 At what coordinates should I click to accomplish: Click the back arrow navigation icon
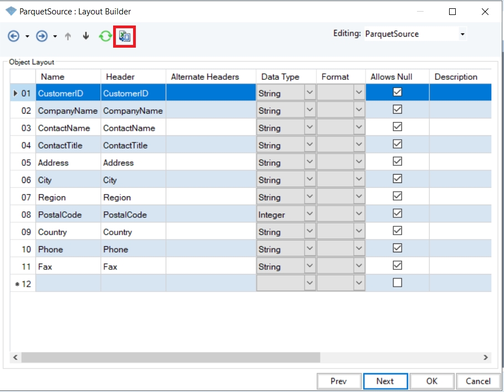click(x=14, y=37)
